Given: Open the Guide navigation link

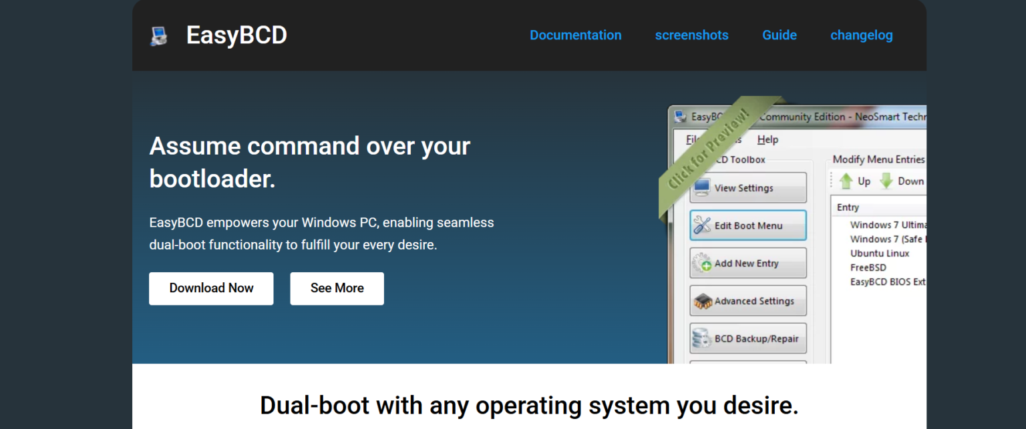Looking at the screenshot, I should [780, 35].
